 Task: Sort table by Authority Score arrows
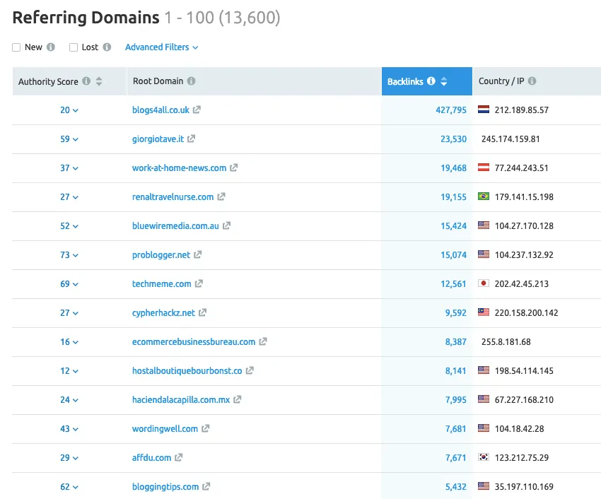pos(99,81)
